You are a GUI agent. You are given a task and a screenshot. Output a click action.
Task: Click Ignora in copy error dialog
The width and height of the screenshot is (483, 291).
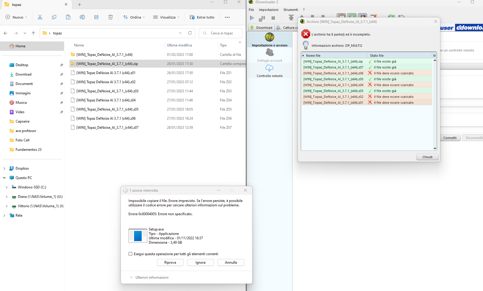200,262
